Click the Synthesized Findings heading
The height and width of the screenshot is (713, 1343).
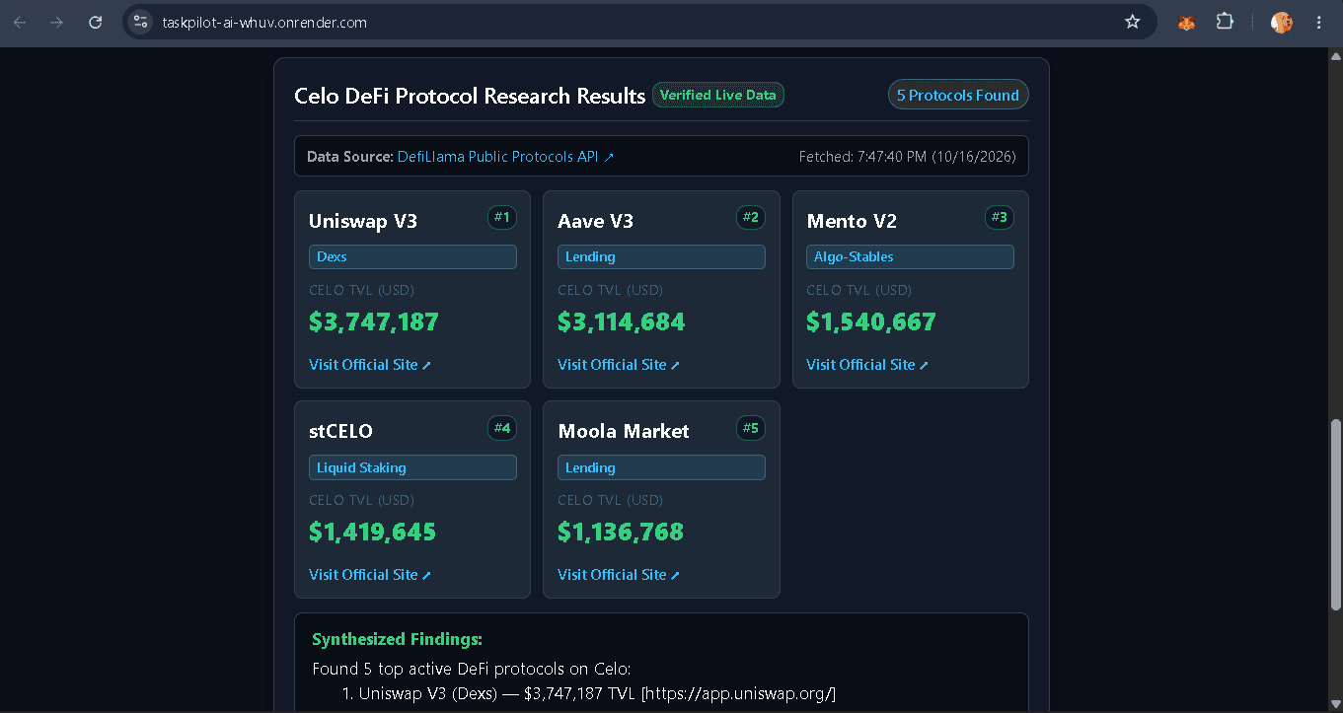397,640
